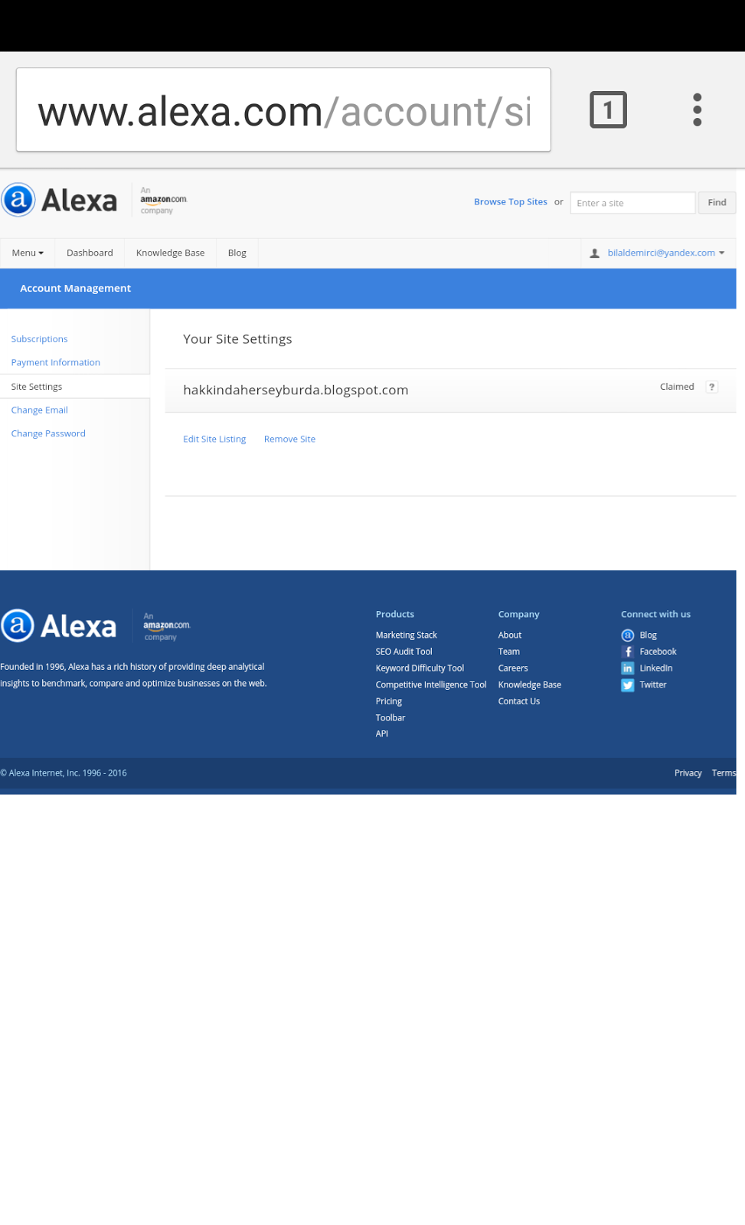The width and height of the screenshot is (745, 1225).
Task: Click the Find button
Action: coord(717,203)
